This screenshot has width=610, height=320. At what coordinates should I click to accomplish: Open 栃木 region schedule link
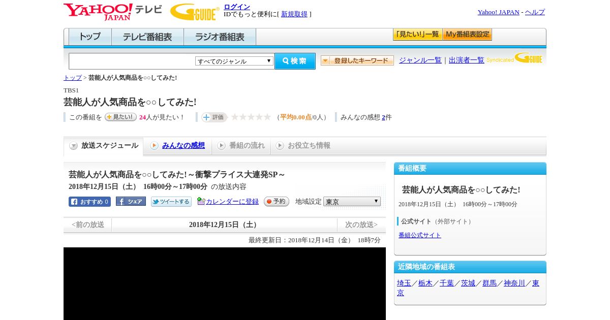(x=425, y=283)
